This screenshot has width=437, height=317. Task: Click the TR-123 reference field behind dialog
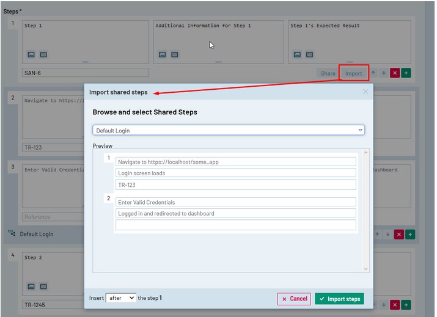53,147
